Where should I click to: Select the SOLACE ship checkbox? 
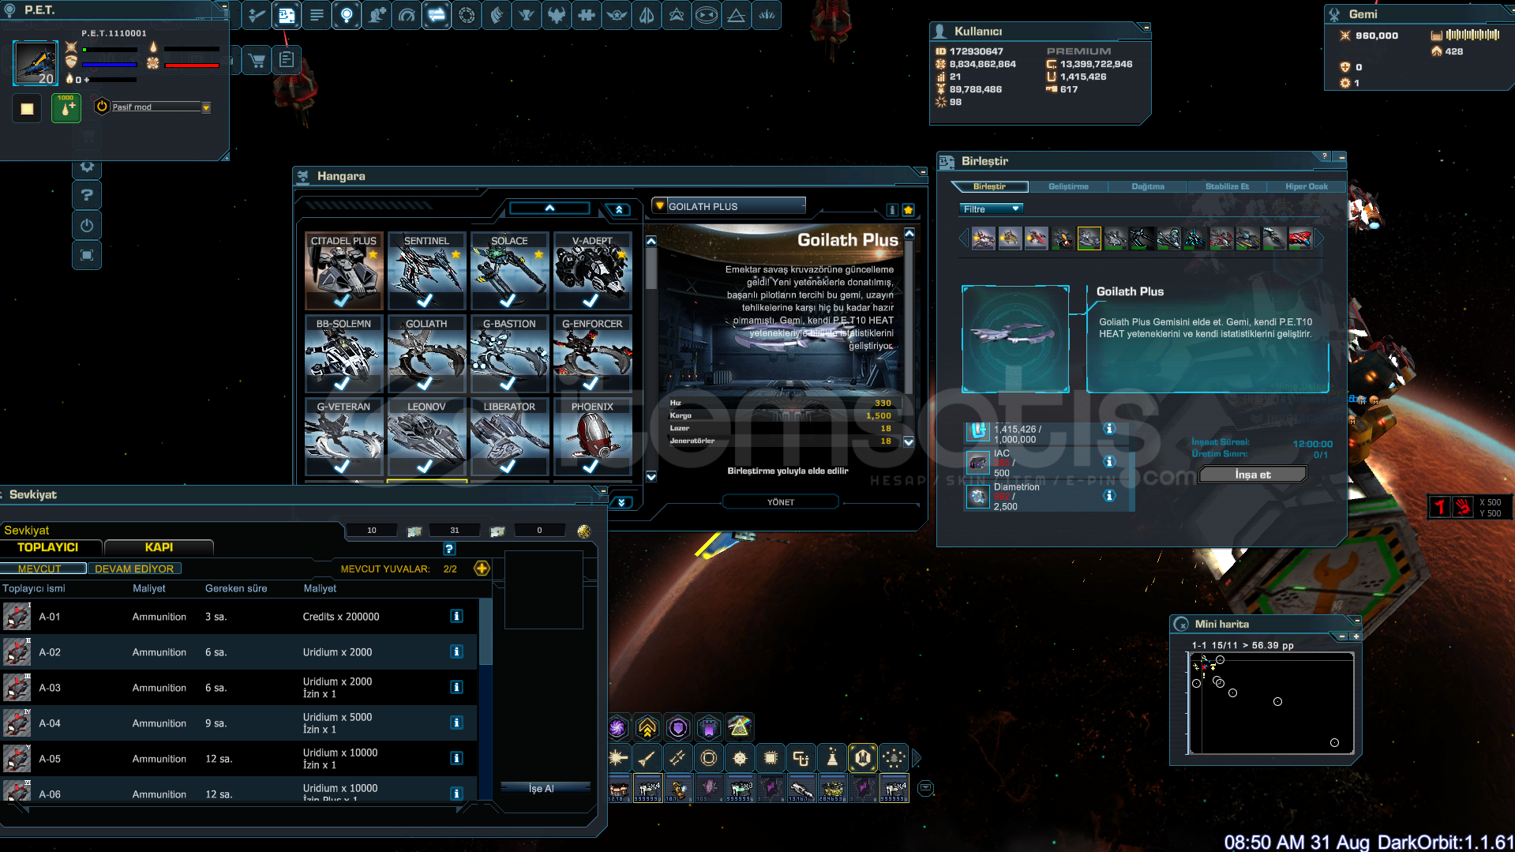point(508,300)
